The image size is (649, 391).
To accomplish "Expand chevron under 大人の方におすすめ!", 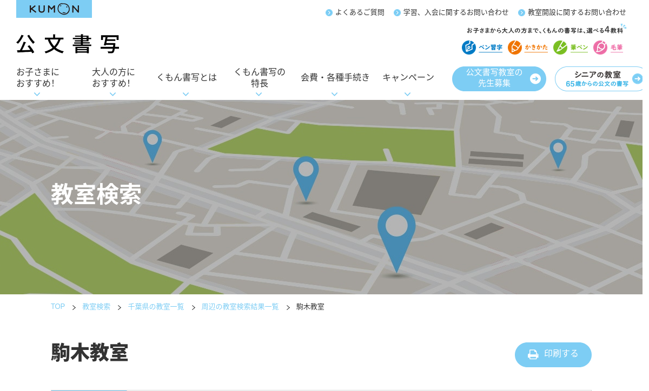I will (x=112, y=95).
